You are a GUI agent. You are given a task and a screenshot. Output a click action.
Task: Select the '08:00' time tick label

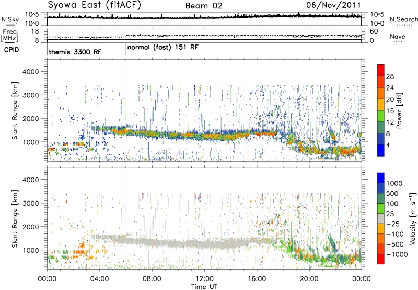pyautogui.click(x=152, y=279)
